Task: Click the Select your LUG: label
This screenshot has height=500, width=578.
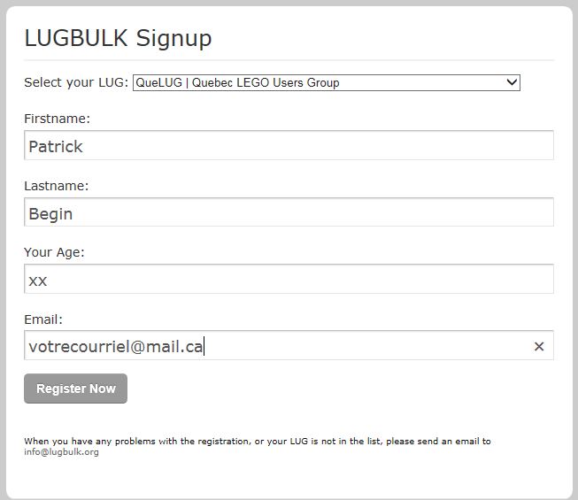Action: pos(76,83)
